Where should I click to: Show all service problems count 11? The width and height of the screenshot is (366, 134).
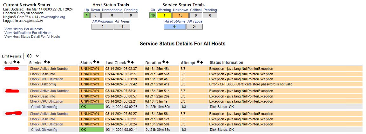point(175,27)
